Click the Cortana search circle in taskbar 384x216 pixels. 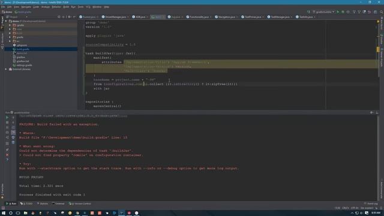click(x=11, y=213)
